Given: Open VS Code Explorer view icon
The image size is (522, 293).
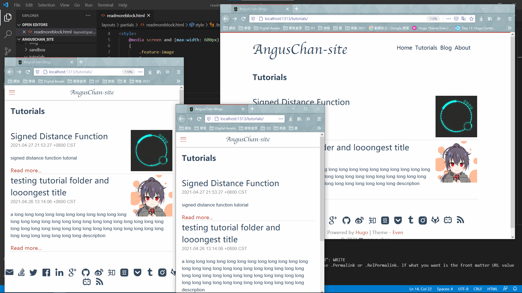Looking at the screenshot, I should (x=8, y=18).
